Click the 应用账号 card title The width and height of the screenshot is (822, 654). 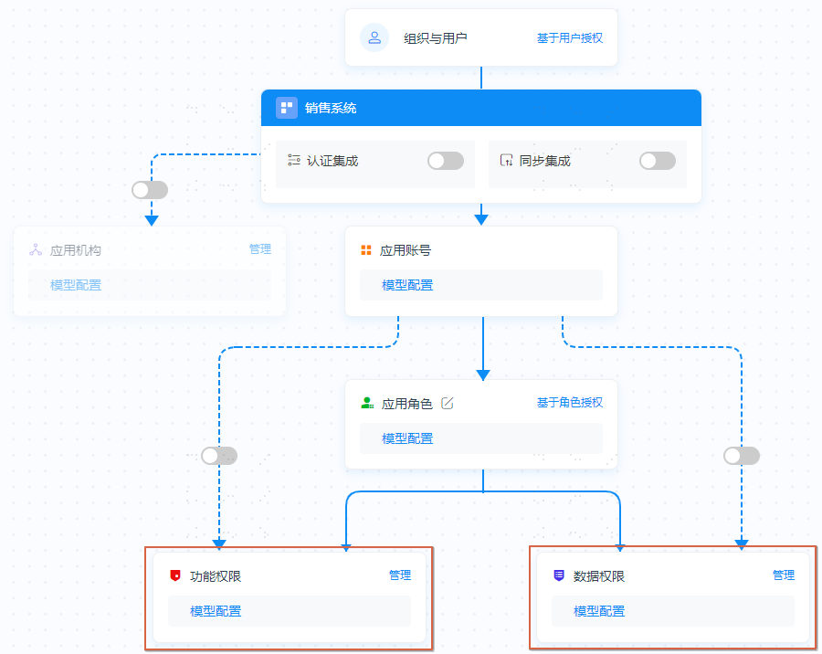point(406,250)
